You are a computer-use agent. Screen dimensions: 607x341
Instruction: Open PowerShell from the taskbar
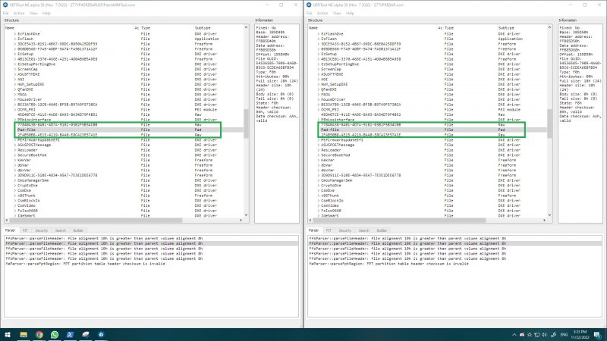point(71,334)
